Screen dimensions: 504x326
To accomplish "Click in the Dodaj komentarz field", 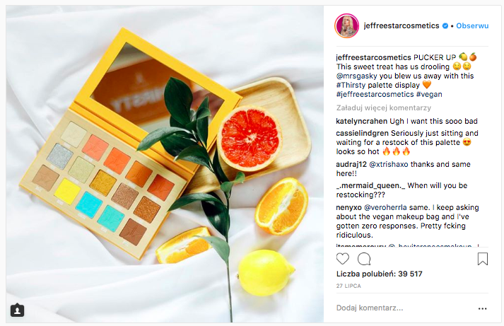I will pyautogui.click(x=404, y=308).
